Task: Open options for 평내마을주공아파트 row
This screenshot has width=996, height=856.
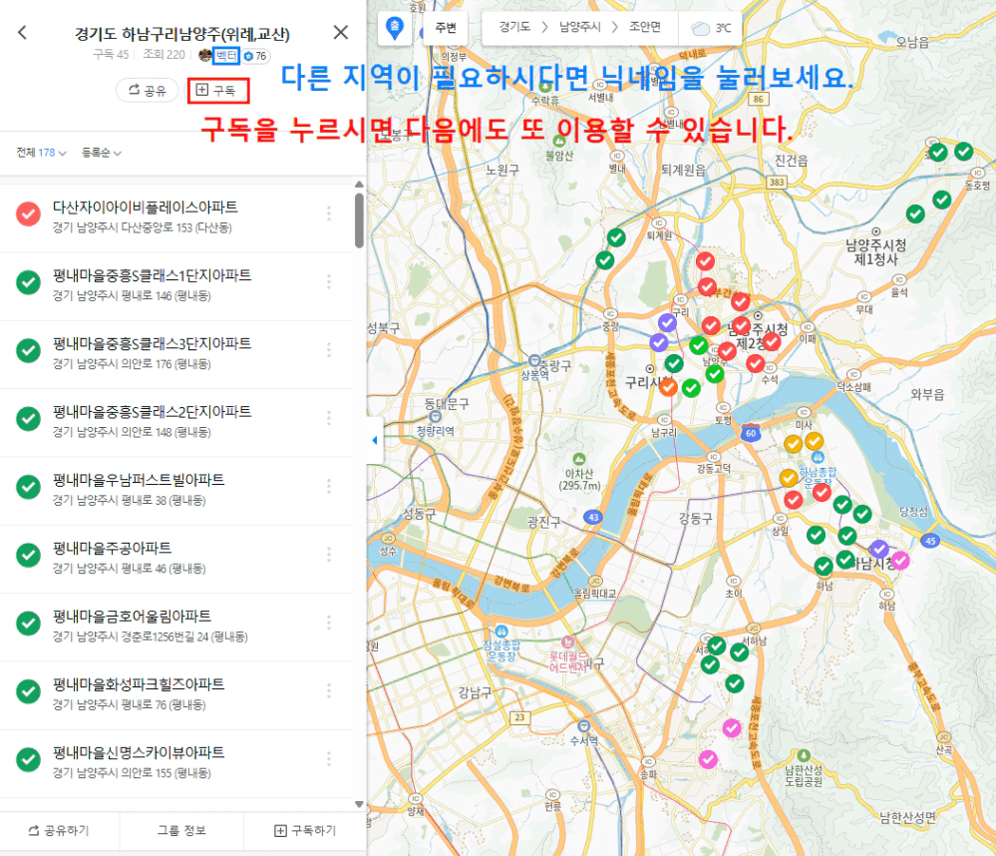Action: click(328, 554)
